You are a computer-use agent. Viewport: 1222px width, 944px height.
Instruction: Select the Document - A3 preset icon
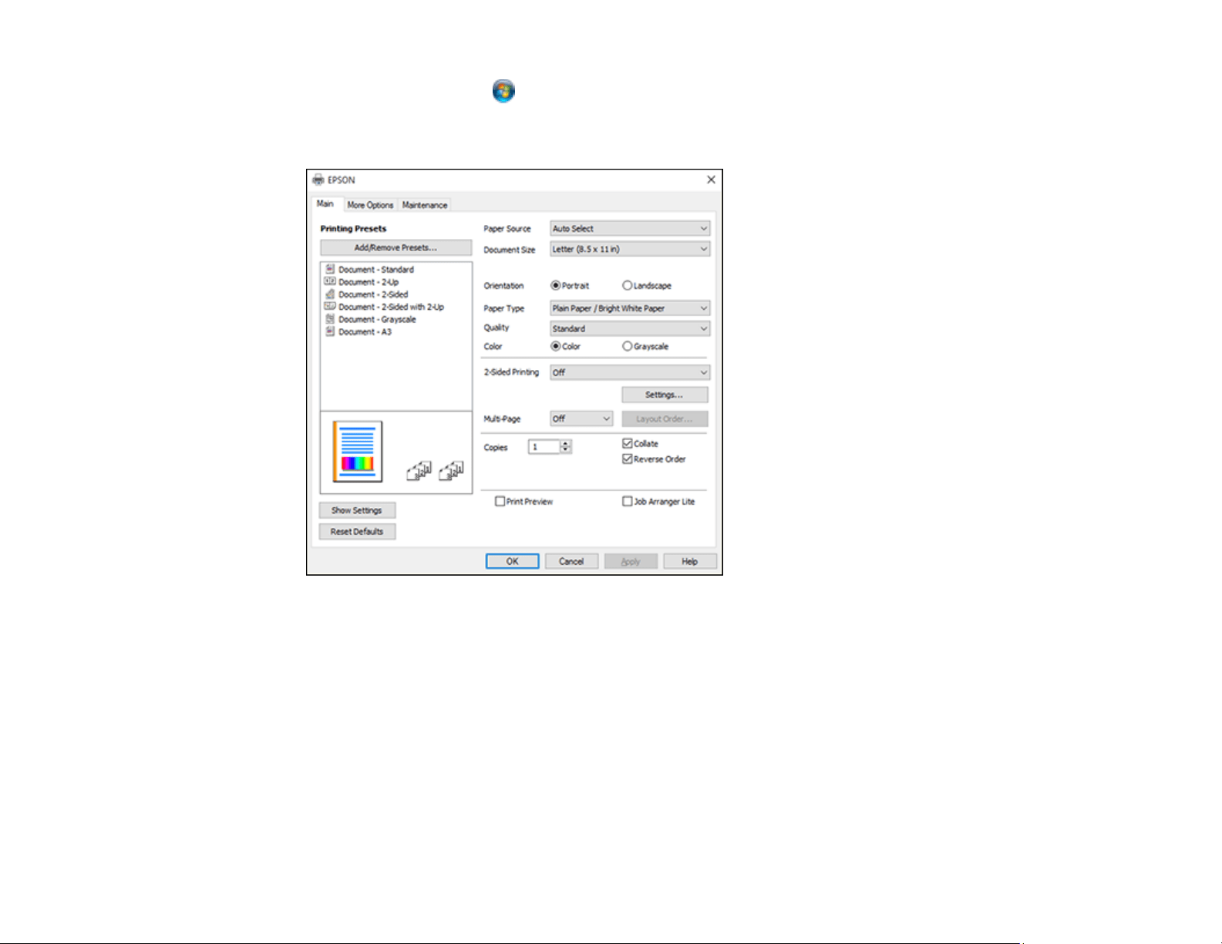click(330, 331)
